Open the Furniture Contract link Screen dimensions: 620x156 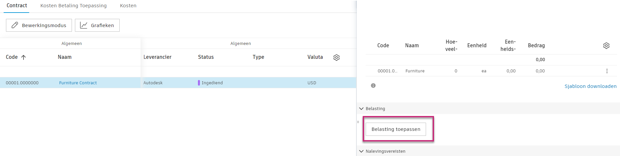pos(78,83)
